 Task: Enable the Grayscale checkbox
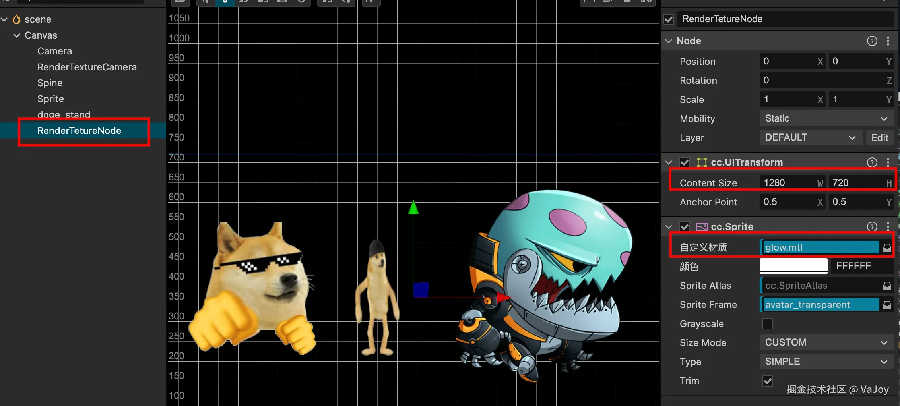point(768,324)
